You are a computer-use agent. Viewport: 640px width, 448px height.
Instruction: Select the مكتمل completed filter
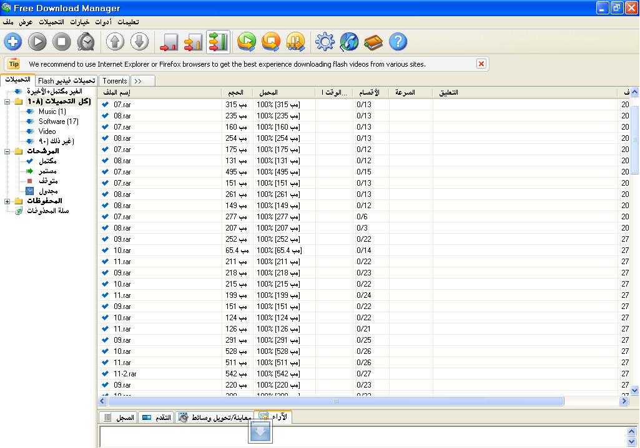(x=47, y=161)
